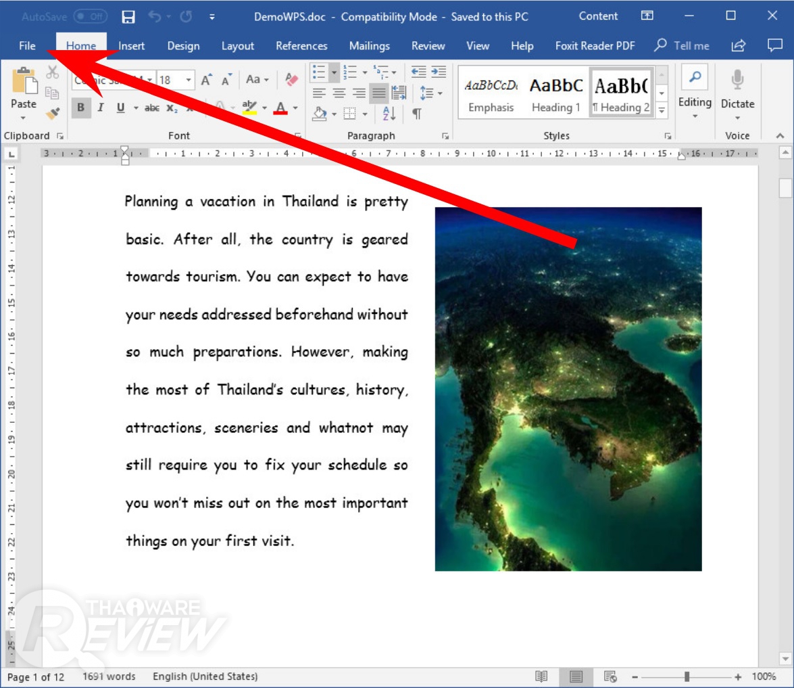Click the Format Painter brush icon

click(x=53, y=112)
